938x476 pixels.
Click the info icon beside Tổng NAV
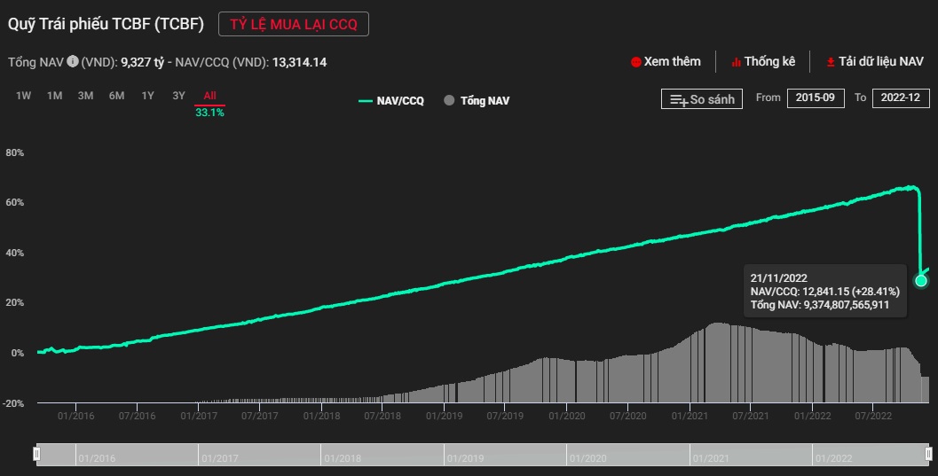coord(73,62)
